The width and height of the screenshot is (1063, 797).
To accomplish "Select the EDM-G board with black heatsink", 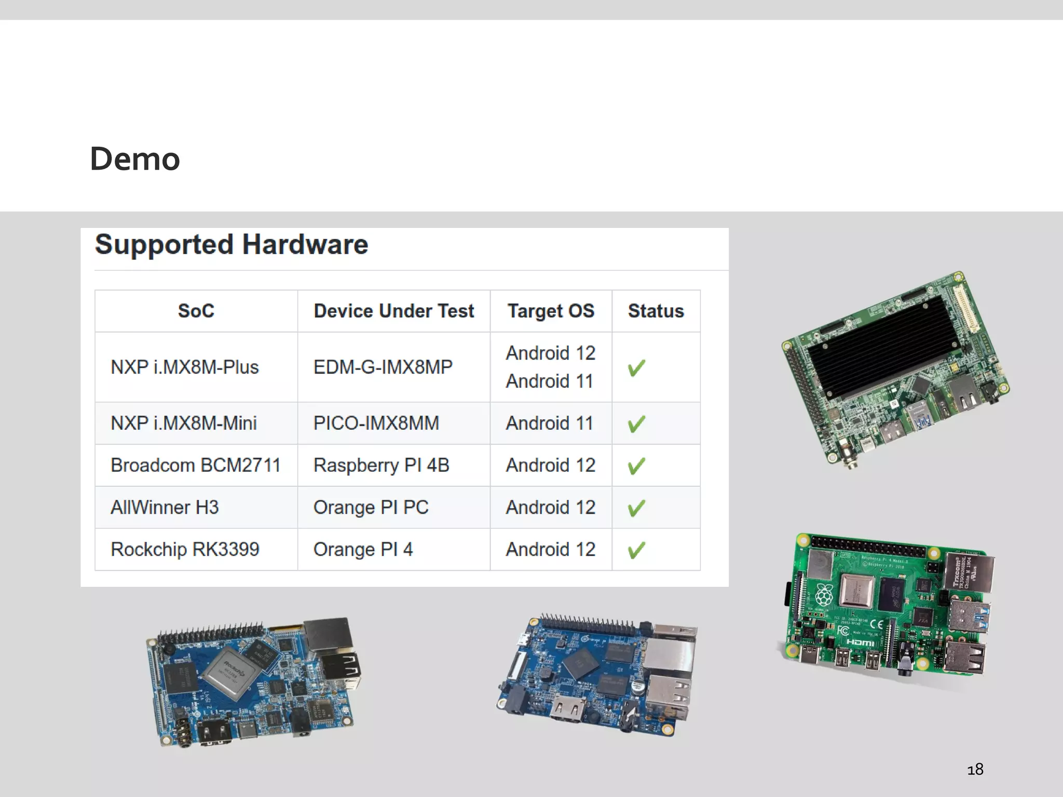I will click(895, 369).
